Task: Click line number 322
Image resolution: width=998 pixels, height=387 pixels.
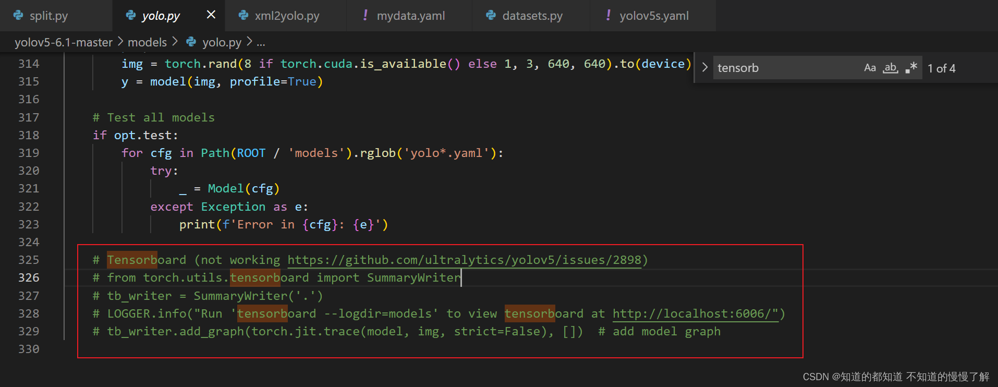Action: pos(29,207)
